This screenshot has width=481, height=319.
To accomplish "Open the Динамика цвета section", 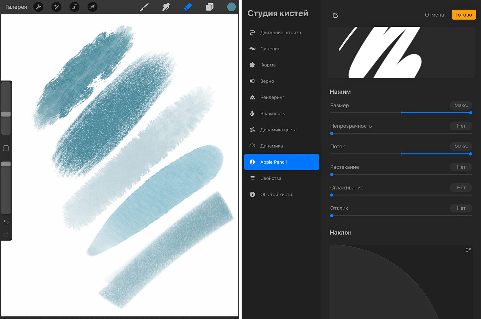I will 278,130.
